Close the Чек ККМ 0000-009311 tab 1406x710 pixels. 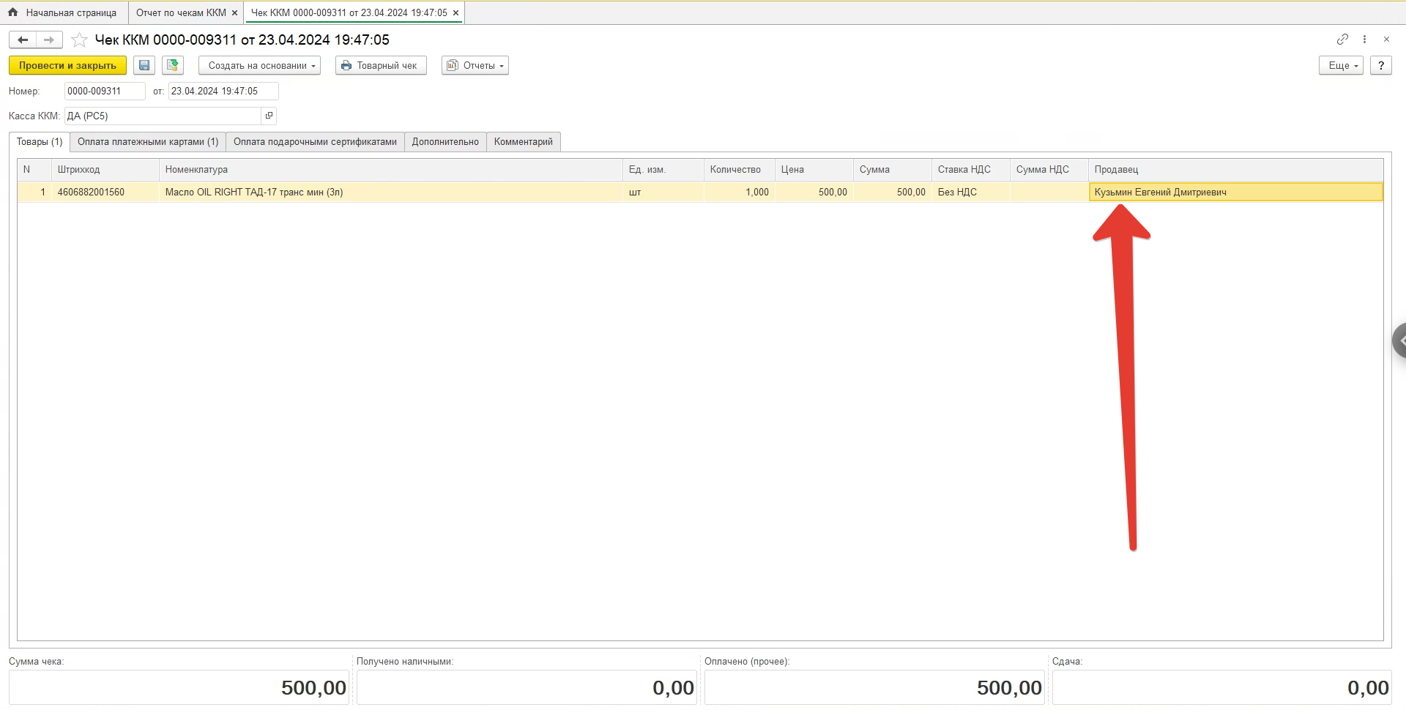455,12
